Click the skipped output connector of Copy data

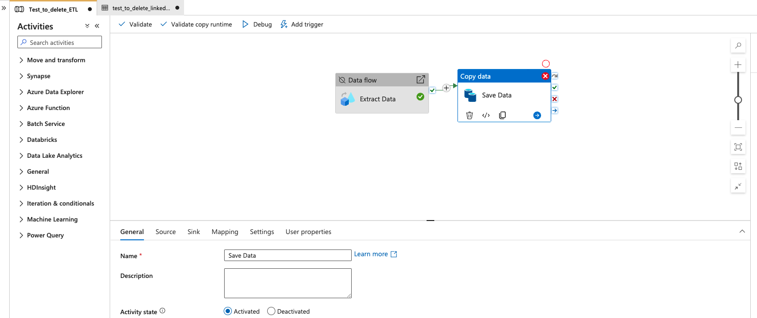555,76
